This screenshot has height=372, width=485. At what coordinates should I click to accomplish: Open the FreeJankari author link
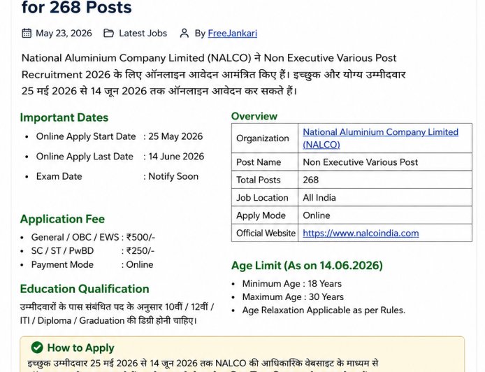(x=232, y=33)
